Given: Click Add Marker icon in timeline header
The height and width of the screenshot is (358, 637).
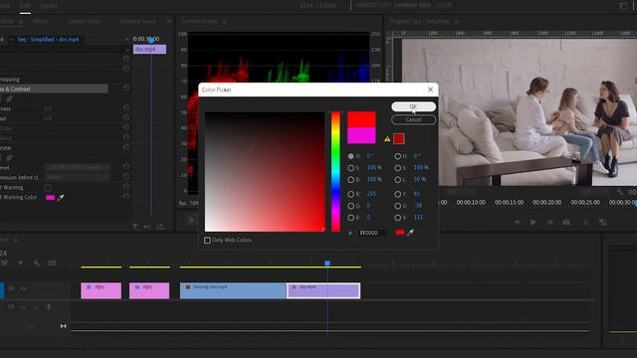Looking at the screenshot, I should pyautogui.click(x=21, y=263).
